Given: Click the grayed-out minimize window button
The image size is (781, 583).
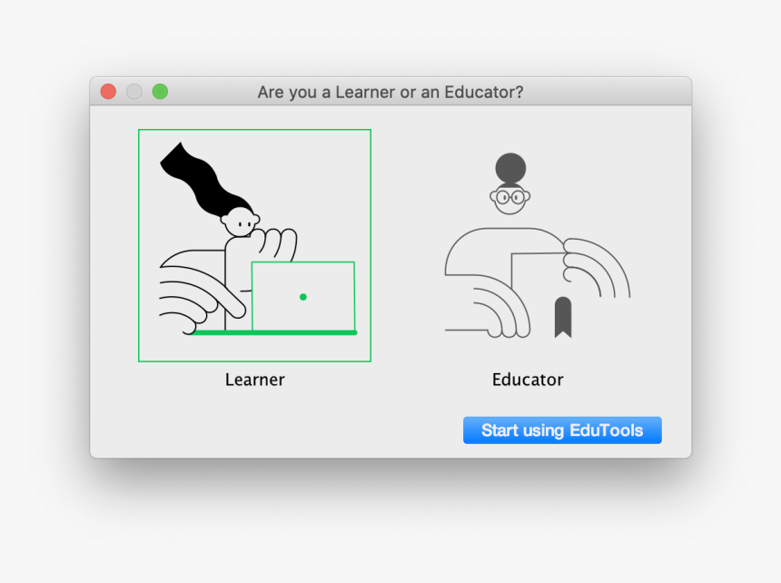Looking at the screenshot, I should tap(134, 92).
